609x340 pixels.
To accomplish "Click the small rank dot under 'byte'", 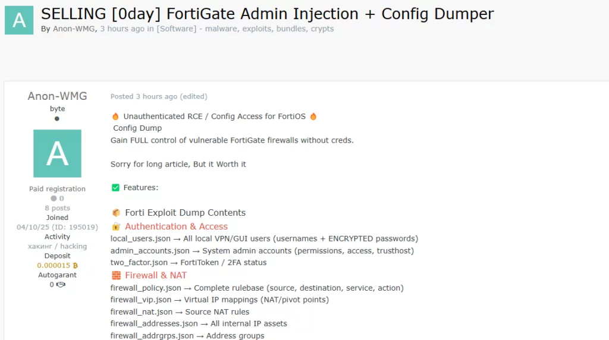I will [57, 118].
